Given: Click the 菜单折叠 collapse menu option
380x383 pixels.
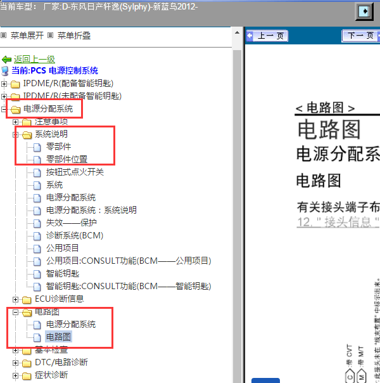Looking at the screenshot, I should coord(74,36).
